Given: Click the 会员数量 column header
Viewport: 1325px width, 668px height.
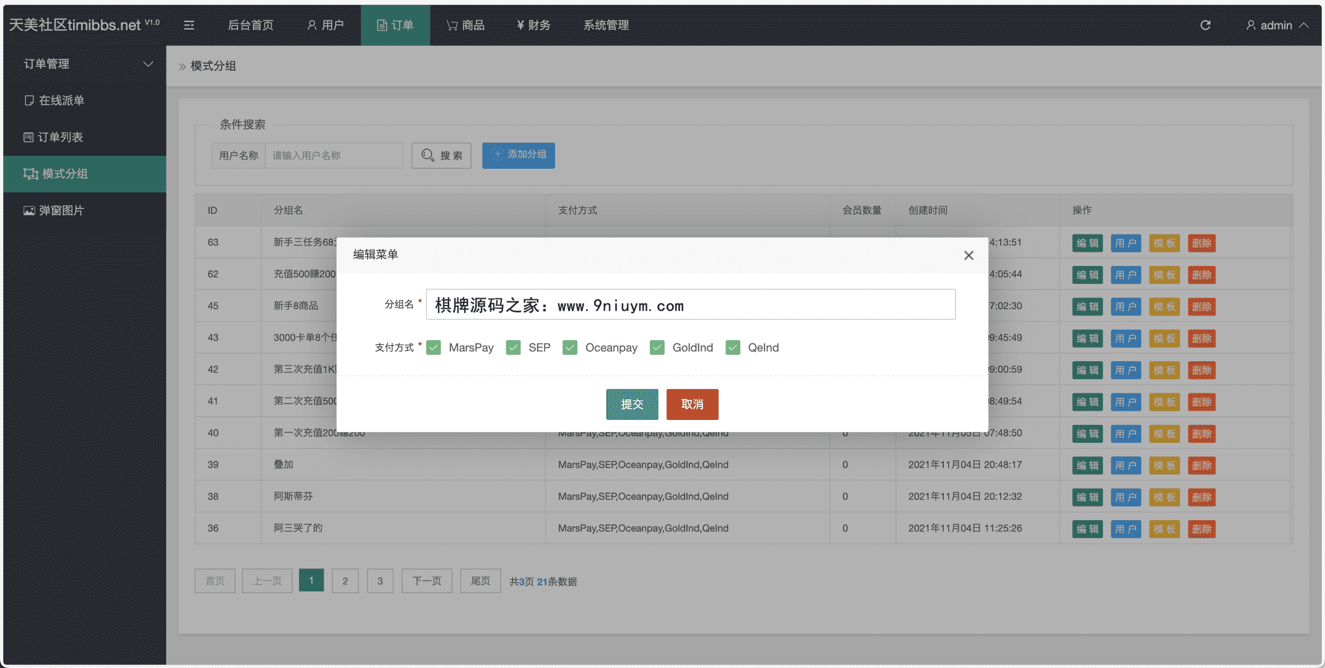Looking at the screenshot, I should [x=862, y=210].
